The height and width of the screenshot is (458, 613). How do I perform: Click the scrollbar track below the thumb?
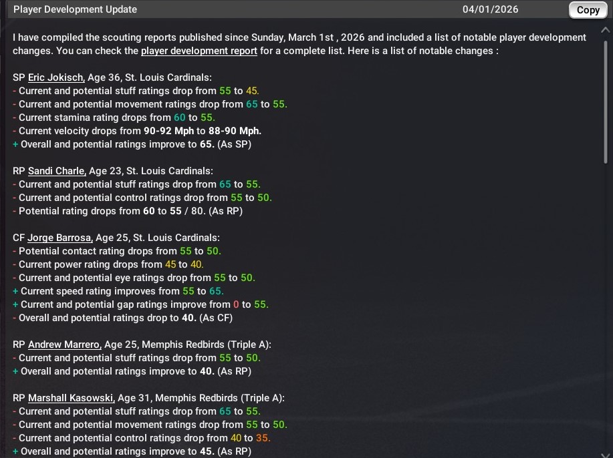click(607, 300)
